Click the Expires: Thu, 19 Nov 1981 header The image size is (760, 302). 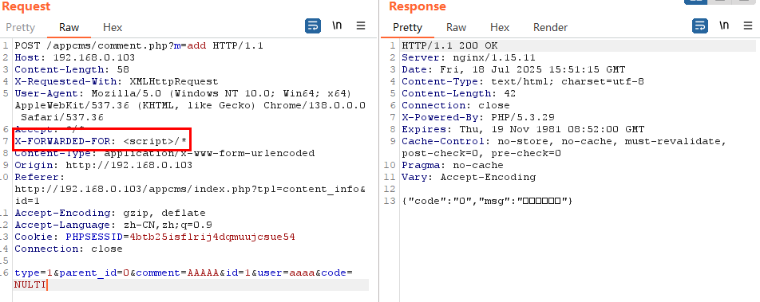click(523, 129)
